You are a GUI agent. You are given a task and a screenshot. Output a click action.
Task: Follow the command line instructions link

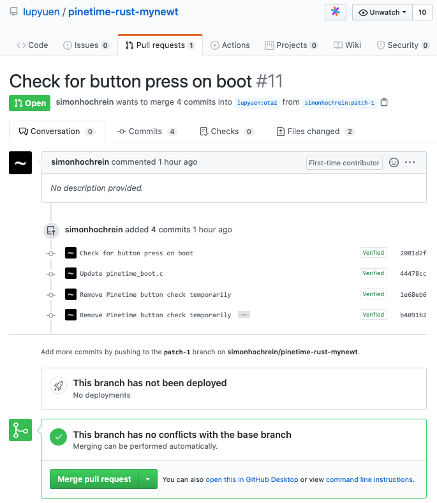click(369, 479)
